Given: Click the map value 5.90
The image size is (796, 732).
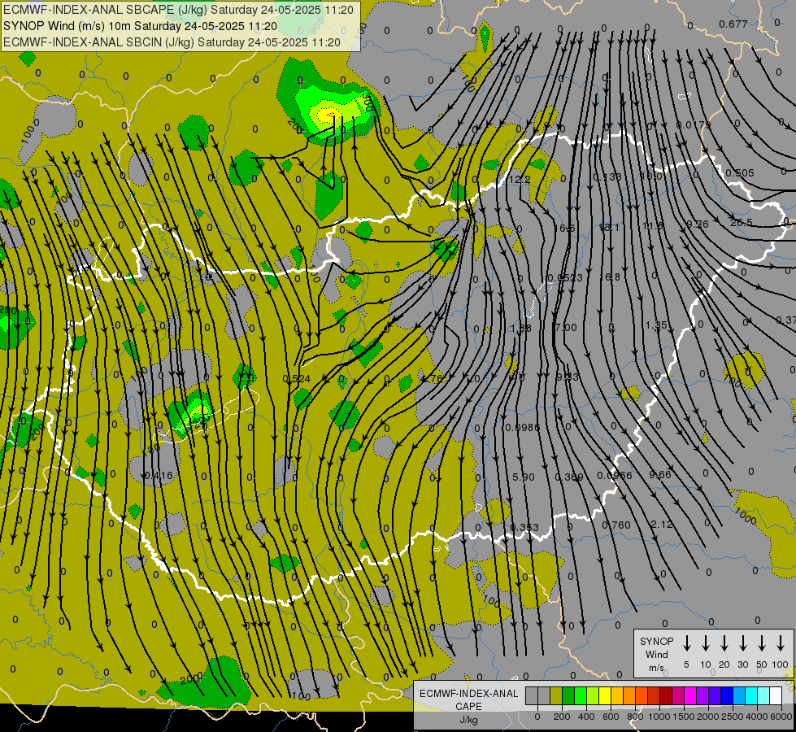Looking at the screenshot, I should click(524, 477).
